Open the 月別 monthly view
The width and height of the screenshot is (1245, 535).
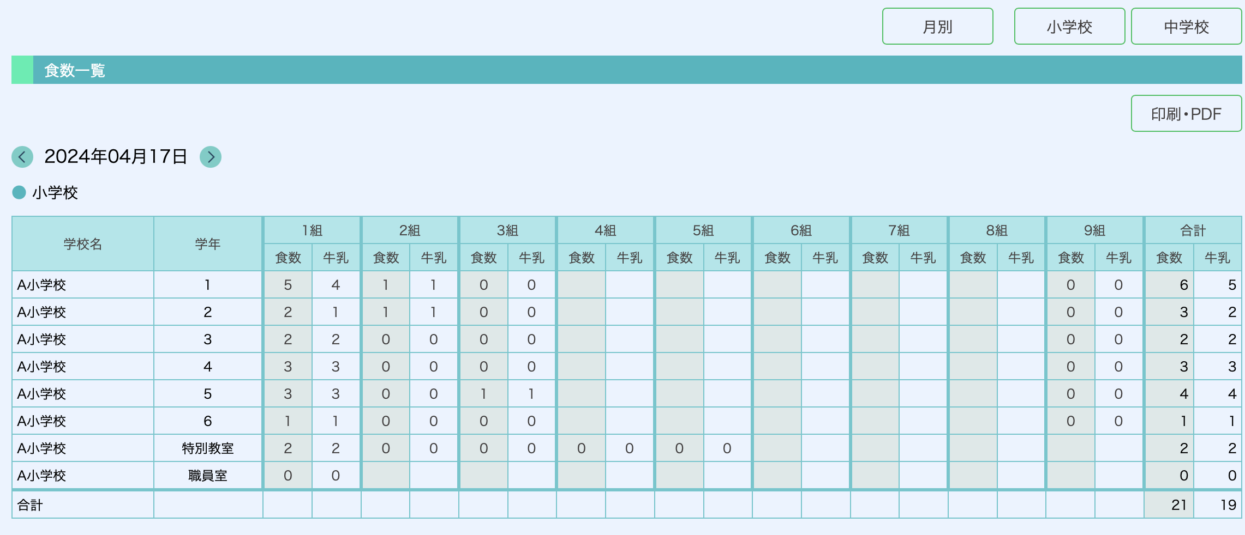click(937, 27)
